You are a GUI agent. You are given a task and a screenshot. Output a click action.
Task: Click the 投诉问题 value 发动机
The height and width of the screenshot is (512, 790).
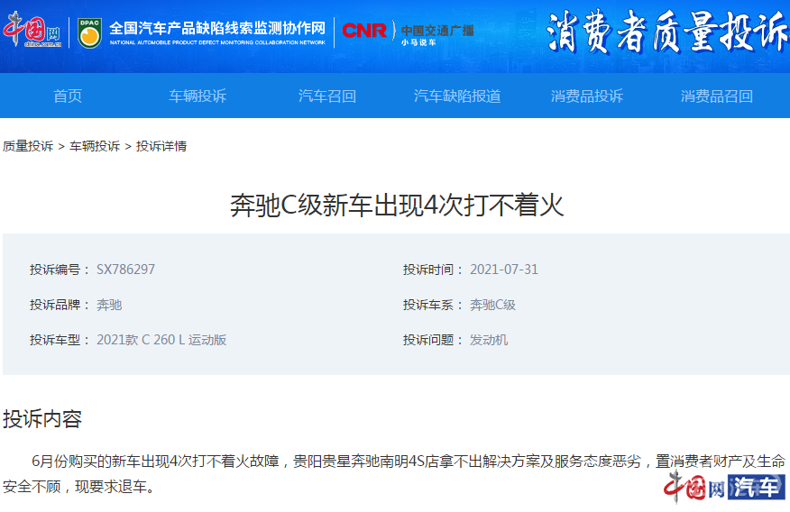[x=489, y=340]
